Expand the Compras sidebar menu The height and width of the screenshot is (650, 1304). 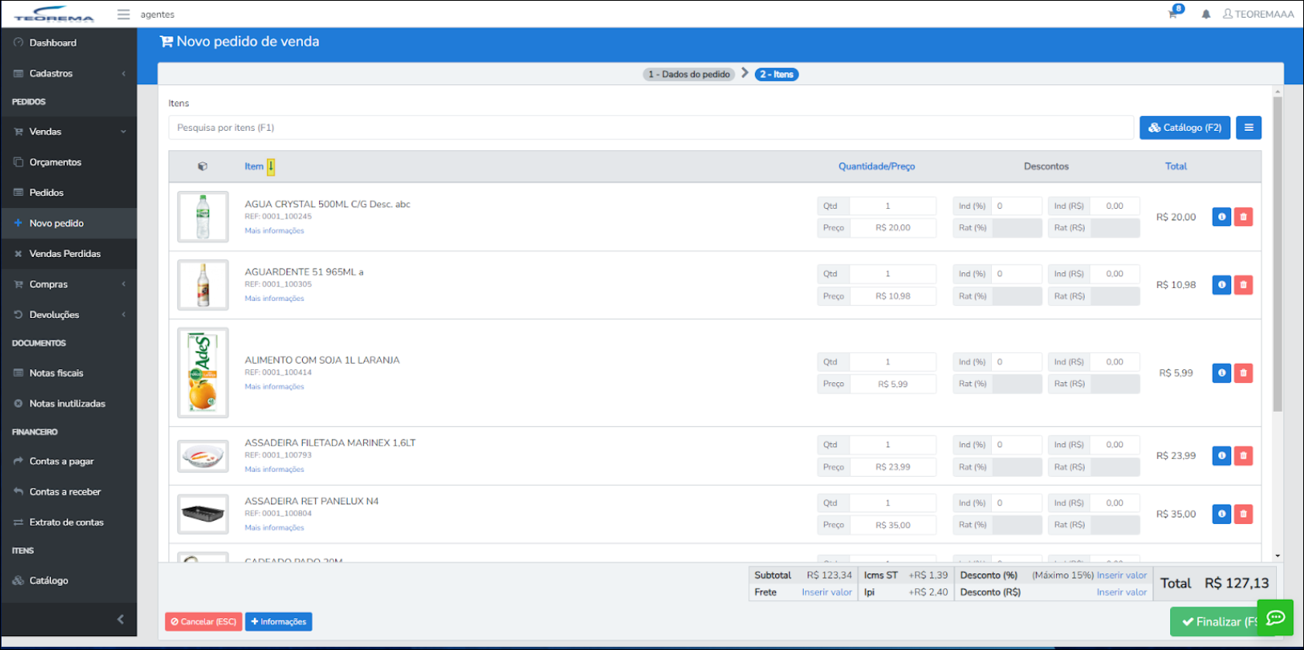(68, 284)
